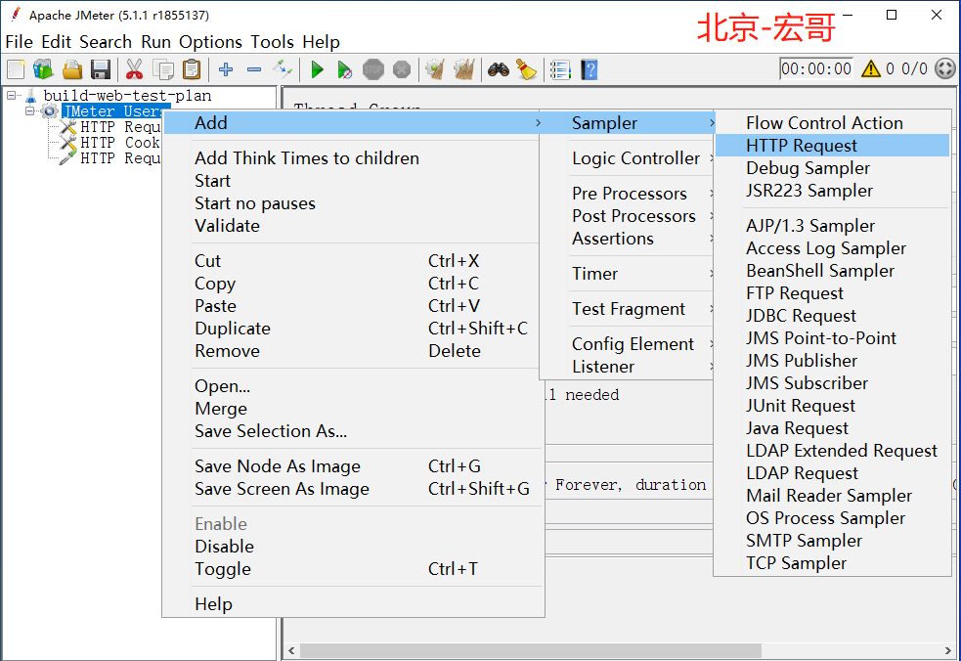This screenshot has width=961, height=661.
Task: Click the Open file folder icon
Action: (x=72, y=69)
